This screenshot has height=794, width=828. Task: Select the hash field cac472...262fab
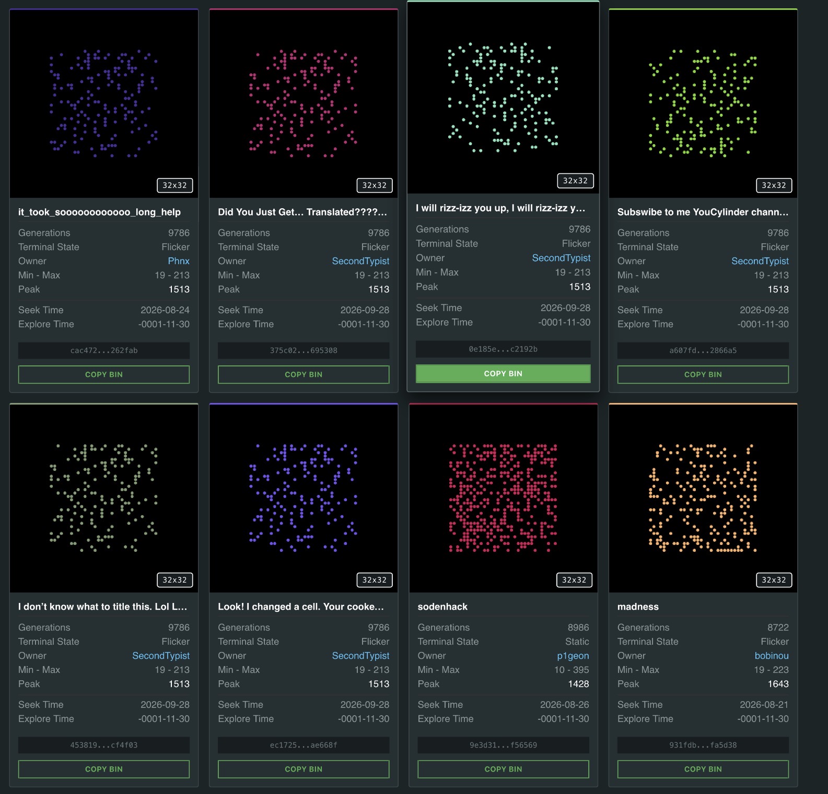(x=104, y=350)
